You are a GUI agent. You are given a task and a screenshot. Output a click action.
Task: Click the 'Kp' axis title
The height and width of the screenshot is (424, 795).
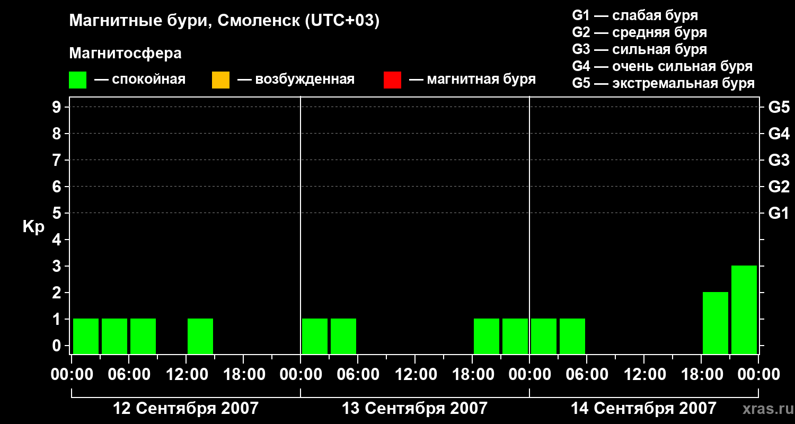(33, 227)
